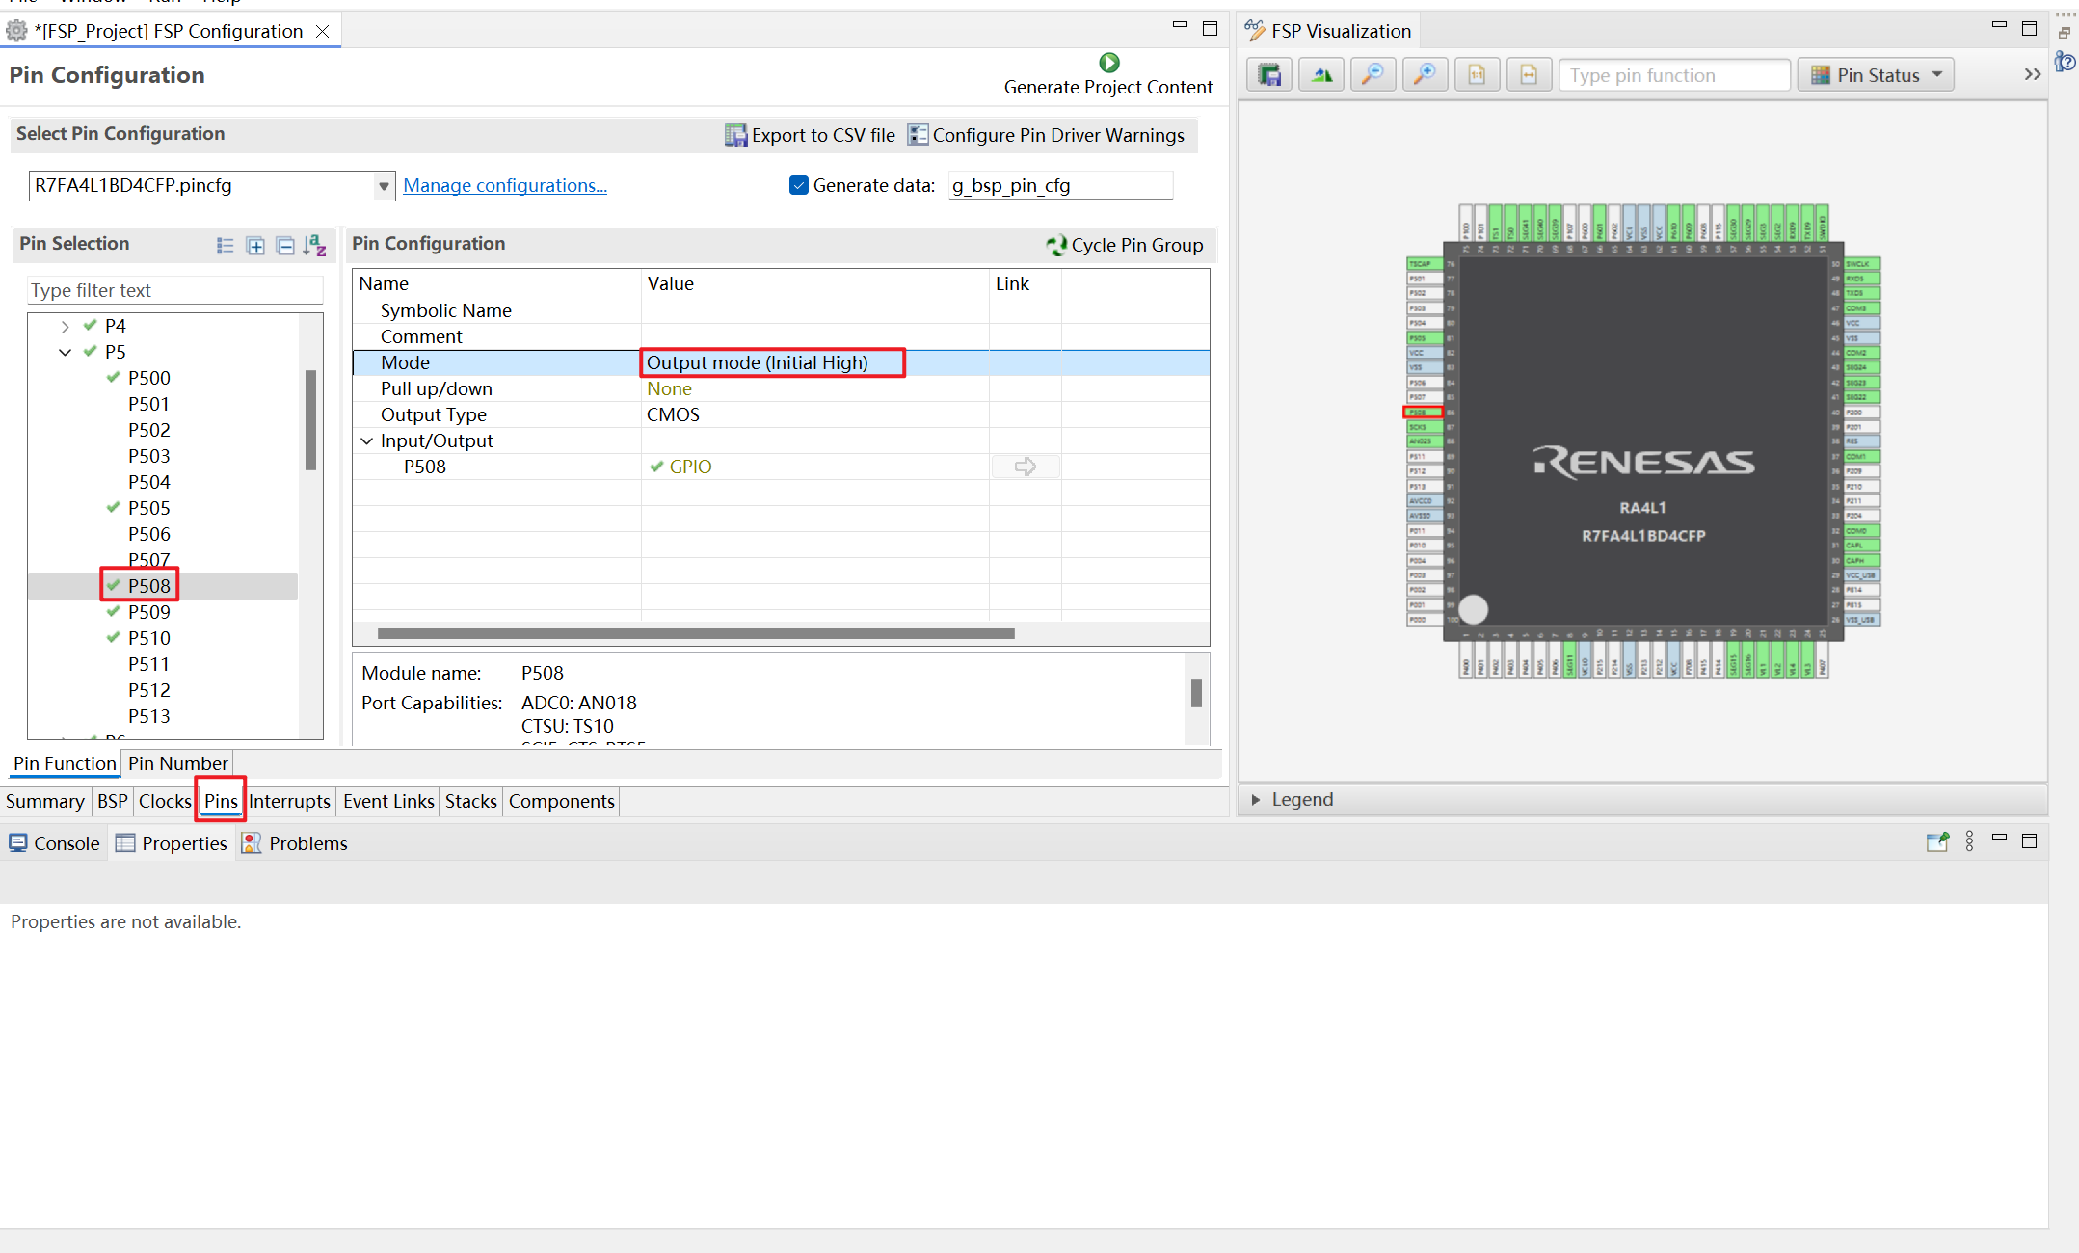Click the Generate Project Content play icon
Viewport: 2079px width, 1253px height.
point(1109,63)
